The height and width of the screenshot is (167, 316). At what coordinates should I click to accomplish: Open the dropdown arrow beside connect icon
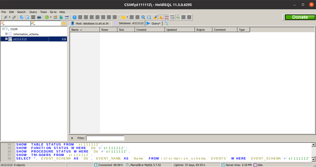coord(9,17)
